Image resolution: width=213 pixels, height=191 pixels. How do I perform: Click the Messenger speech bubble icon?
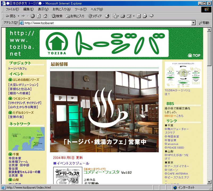coord(151,16)
